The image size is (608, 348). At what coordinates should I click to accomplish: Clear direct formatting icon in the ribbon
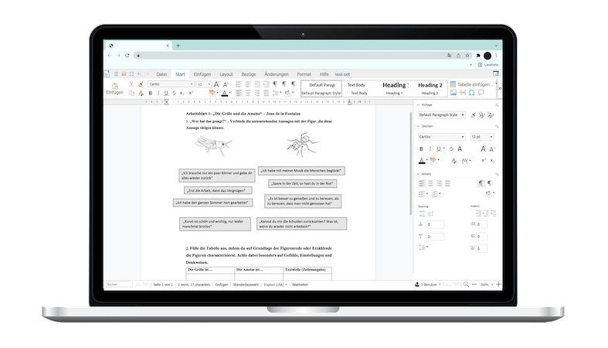click(x=141, y=93)
